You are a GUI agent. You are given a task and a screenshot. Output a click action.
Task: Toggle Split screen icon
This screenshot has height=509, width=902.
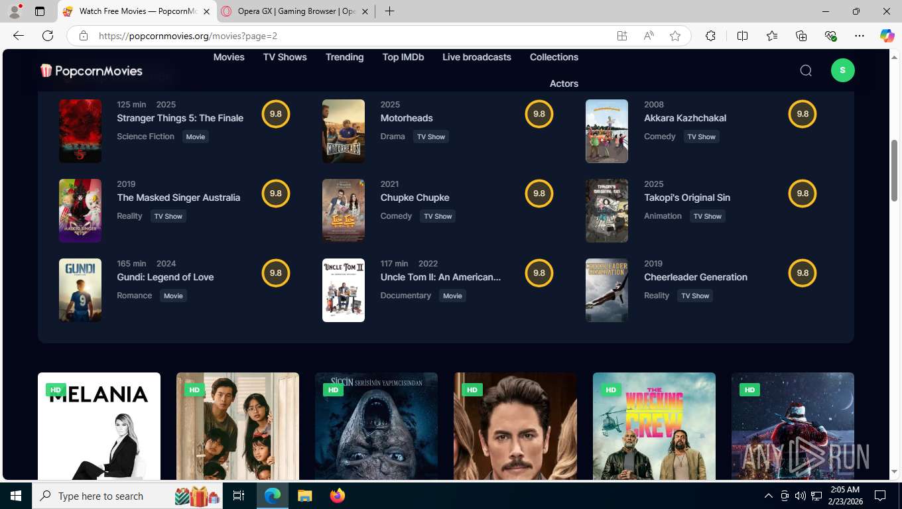(742, 36)
